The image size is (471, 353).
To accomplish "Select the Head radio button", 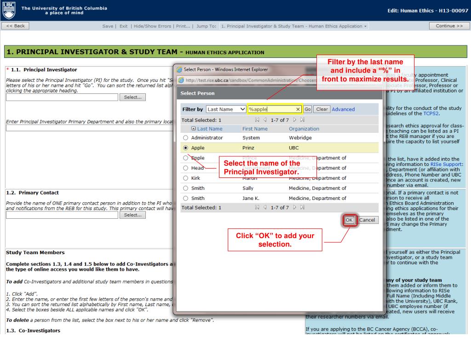I will click(x=186, y=168).
